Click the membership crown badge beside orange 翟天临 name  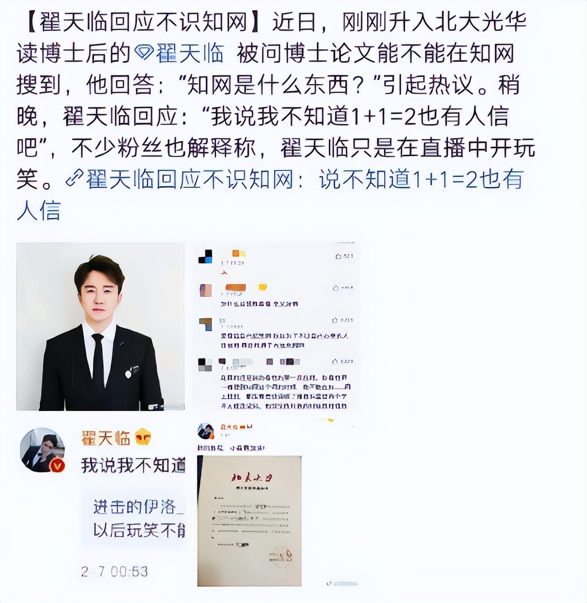pos(143,438)
